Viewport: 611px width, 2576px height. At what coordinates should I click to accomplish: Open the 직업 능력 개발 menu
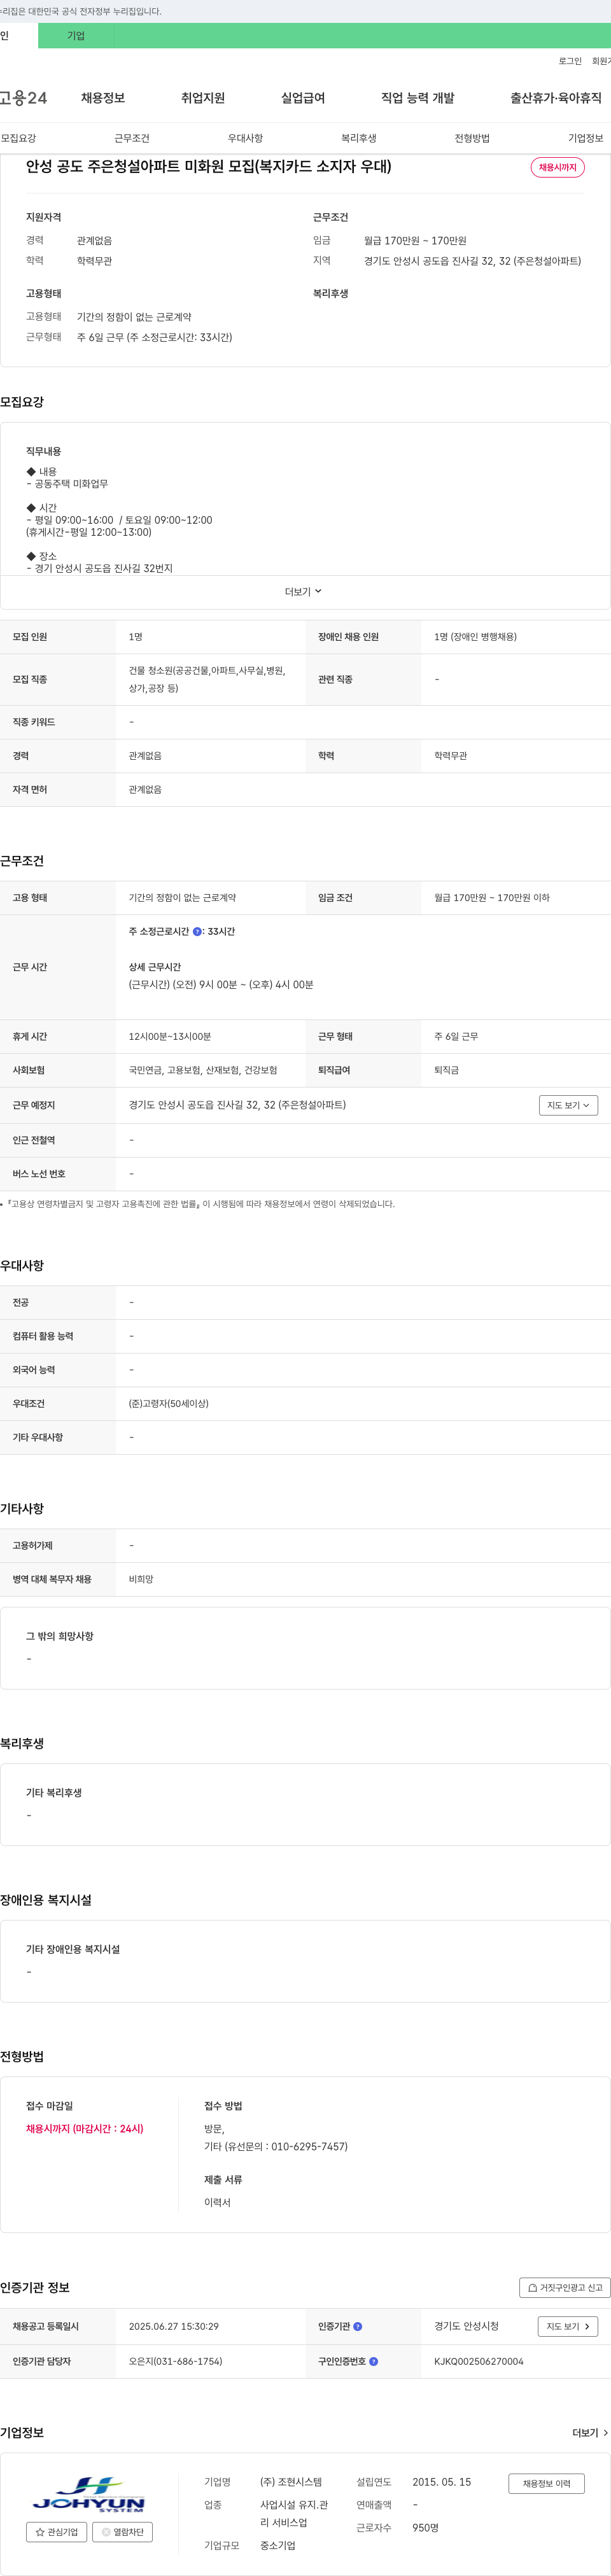[418, 98]
